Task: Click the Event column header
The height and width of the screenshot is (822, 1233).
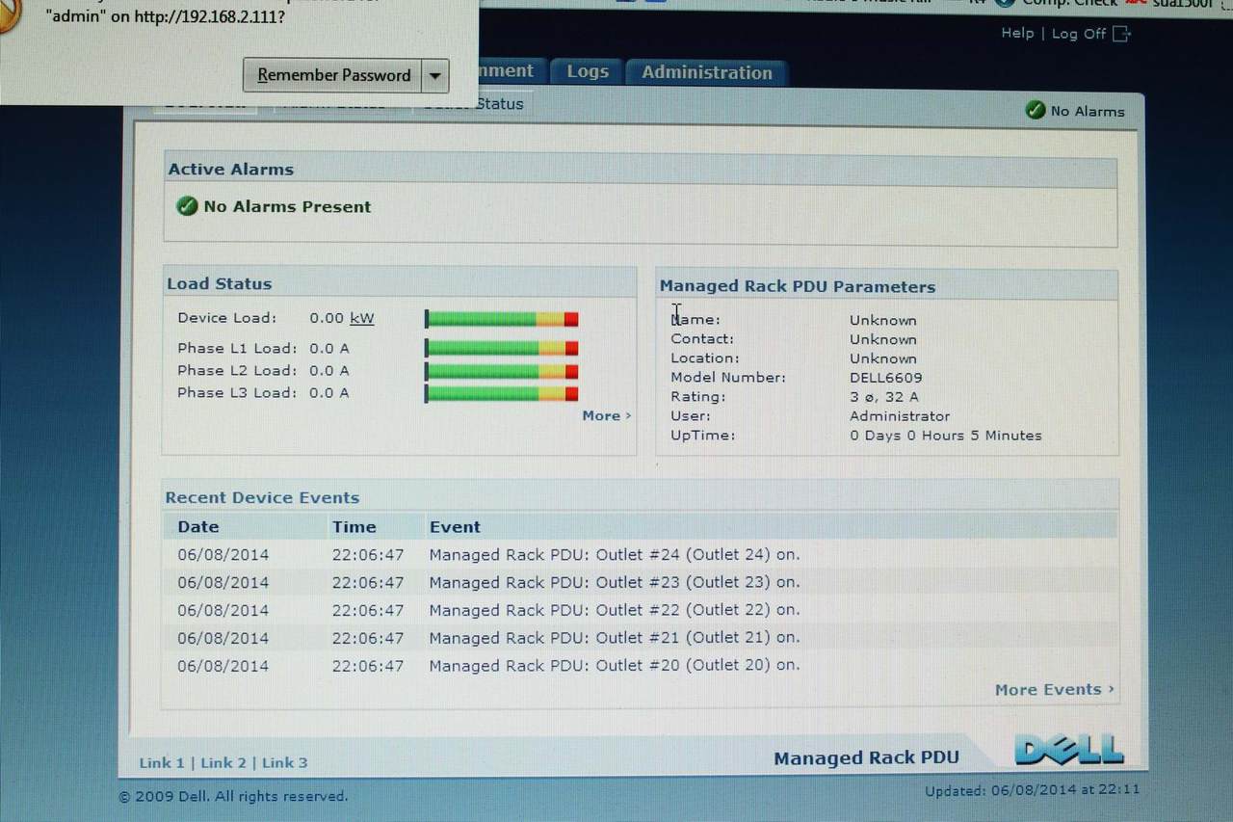Action: tap(455, 526)
